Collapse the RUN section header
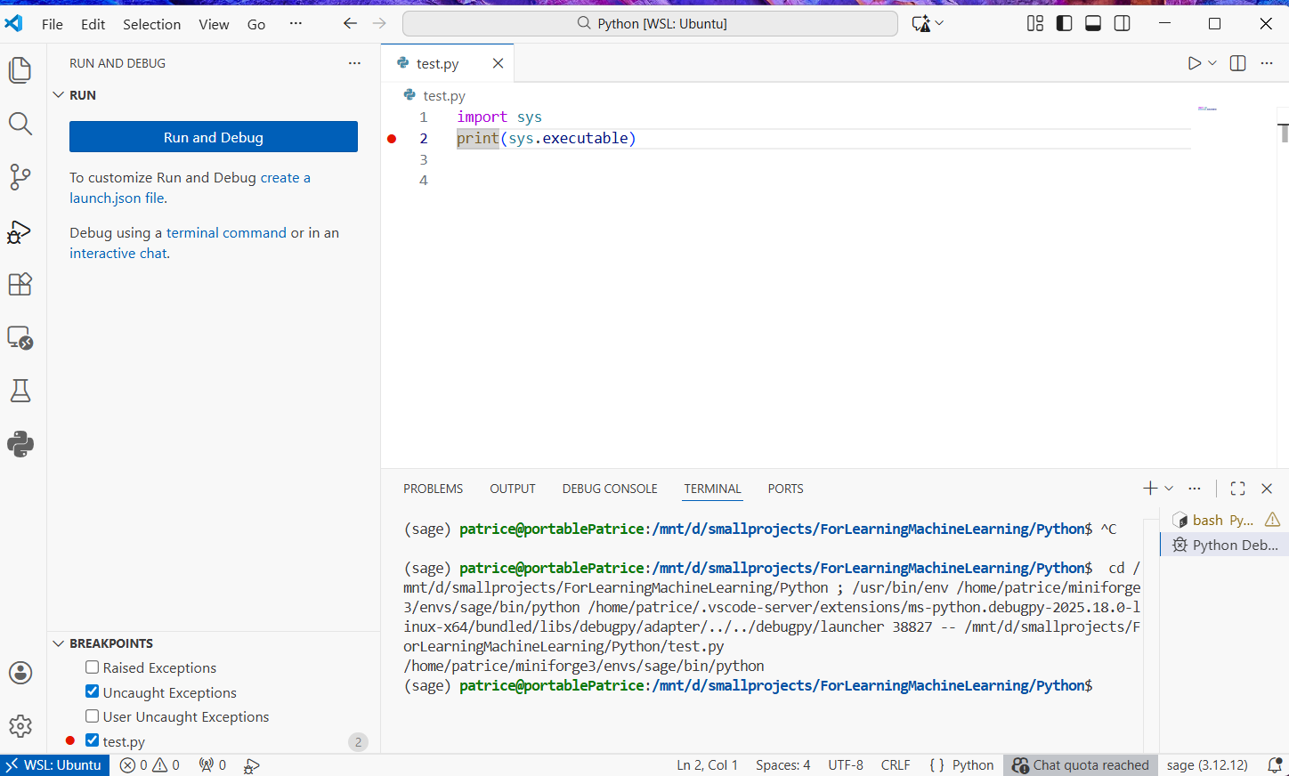1289x776 pixels. [x=59, y=95]
